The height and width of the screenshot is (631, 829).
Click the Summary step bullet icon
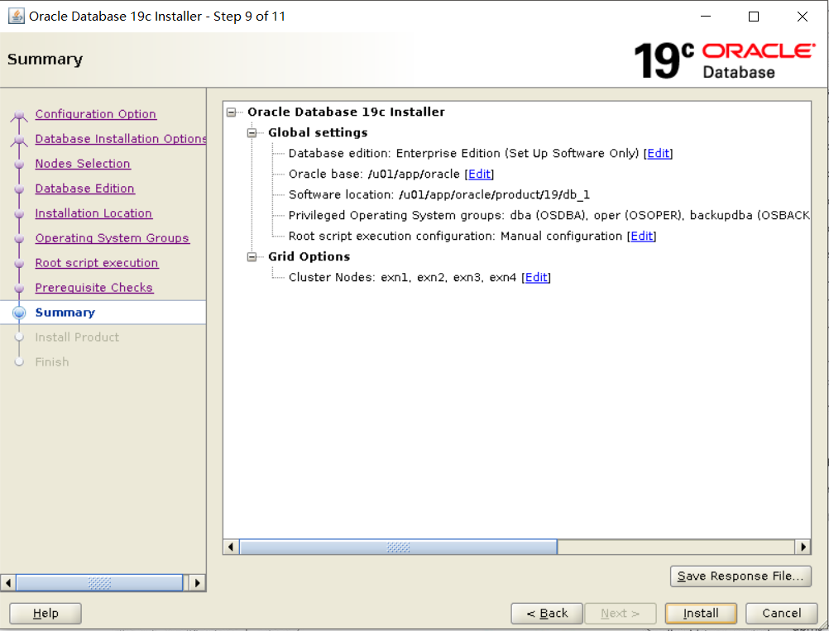point(19,313)
